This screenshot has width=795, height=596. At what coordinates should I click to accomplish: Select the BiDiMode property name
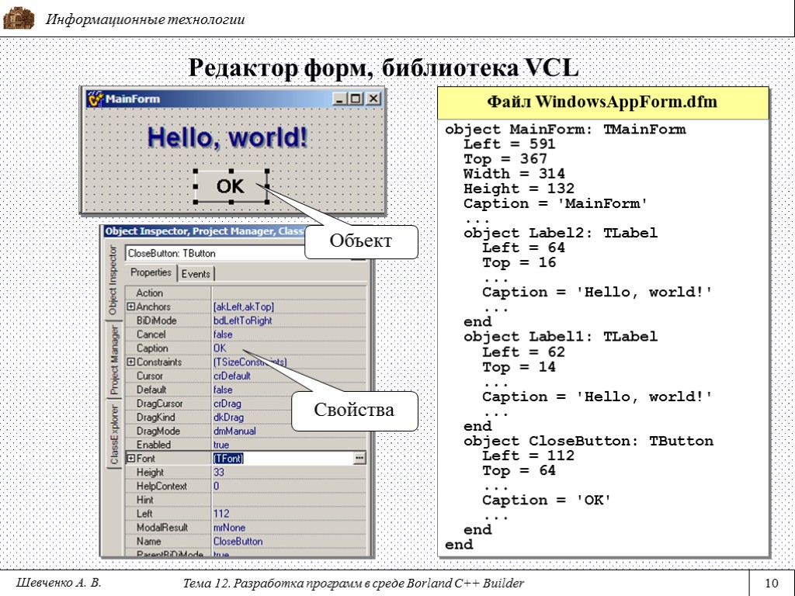156,321
